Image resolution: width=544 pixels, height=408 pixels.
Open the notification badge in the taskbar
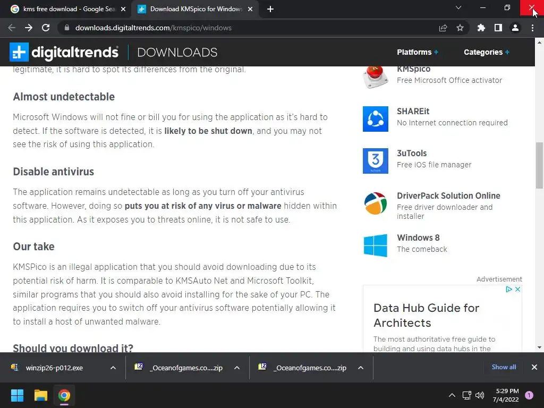[529, 395]
